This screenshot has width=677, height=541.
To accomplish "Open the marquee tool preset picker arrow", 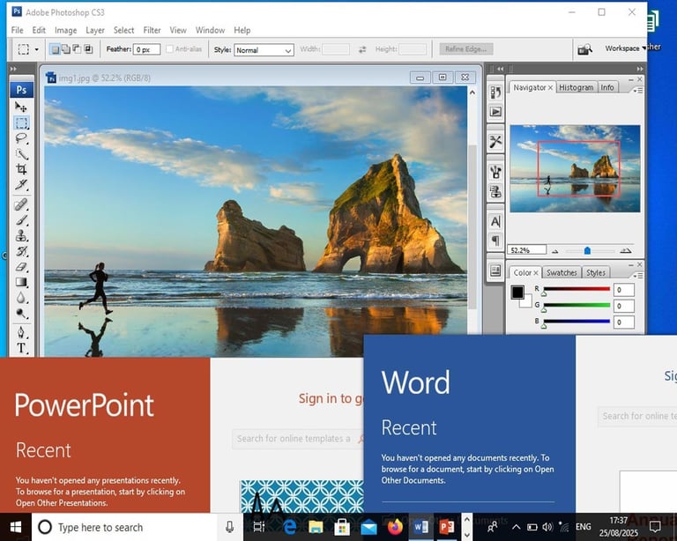I will 37,49.
